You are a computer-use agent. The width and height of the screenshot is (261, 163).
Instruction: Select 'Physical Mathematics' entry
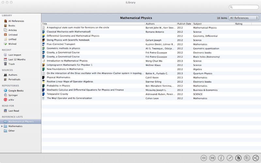(151, 78)
